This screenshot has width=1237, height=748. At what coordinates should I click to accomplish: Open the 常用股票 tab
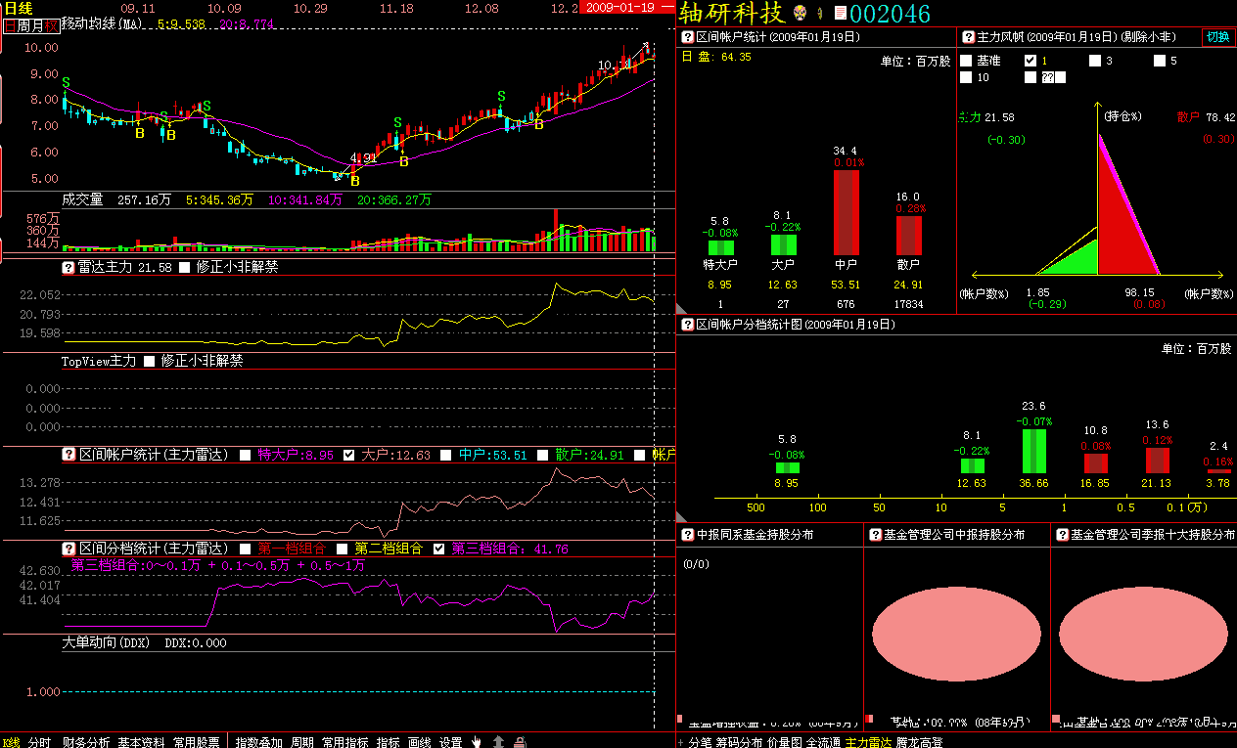click(197, 742)
